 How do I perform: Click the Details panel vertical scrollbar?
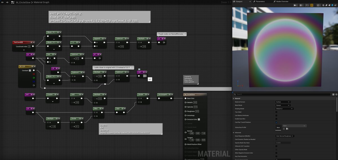point(337,105)
